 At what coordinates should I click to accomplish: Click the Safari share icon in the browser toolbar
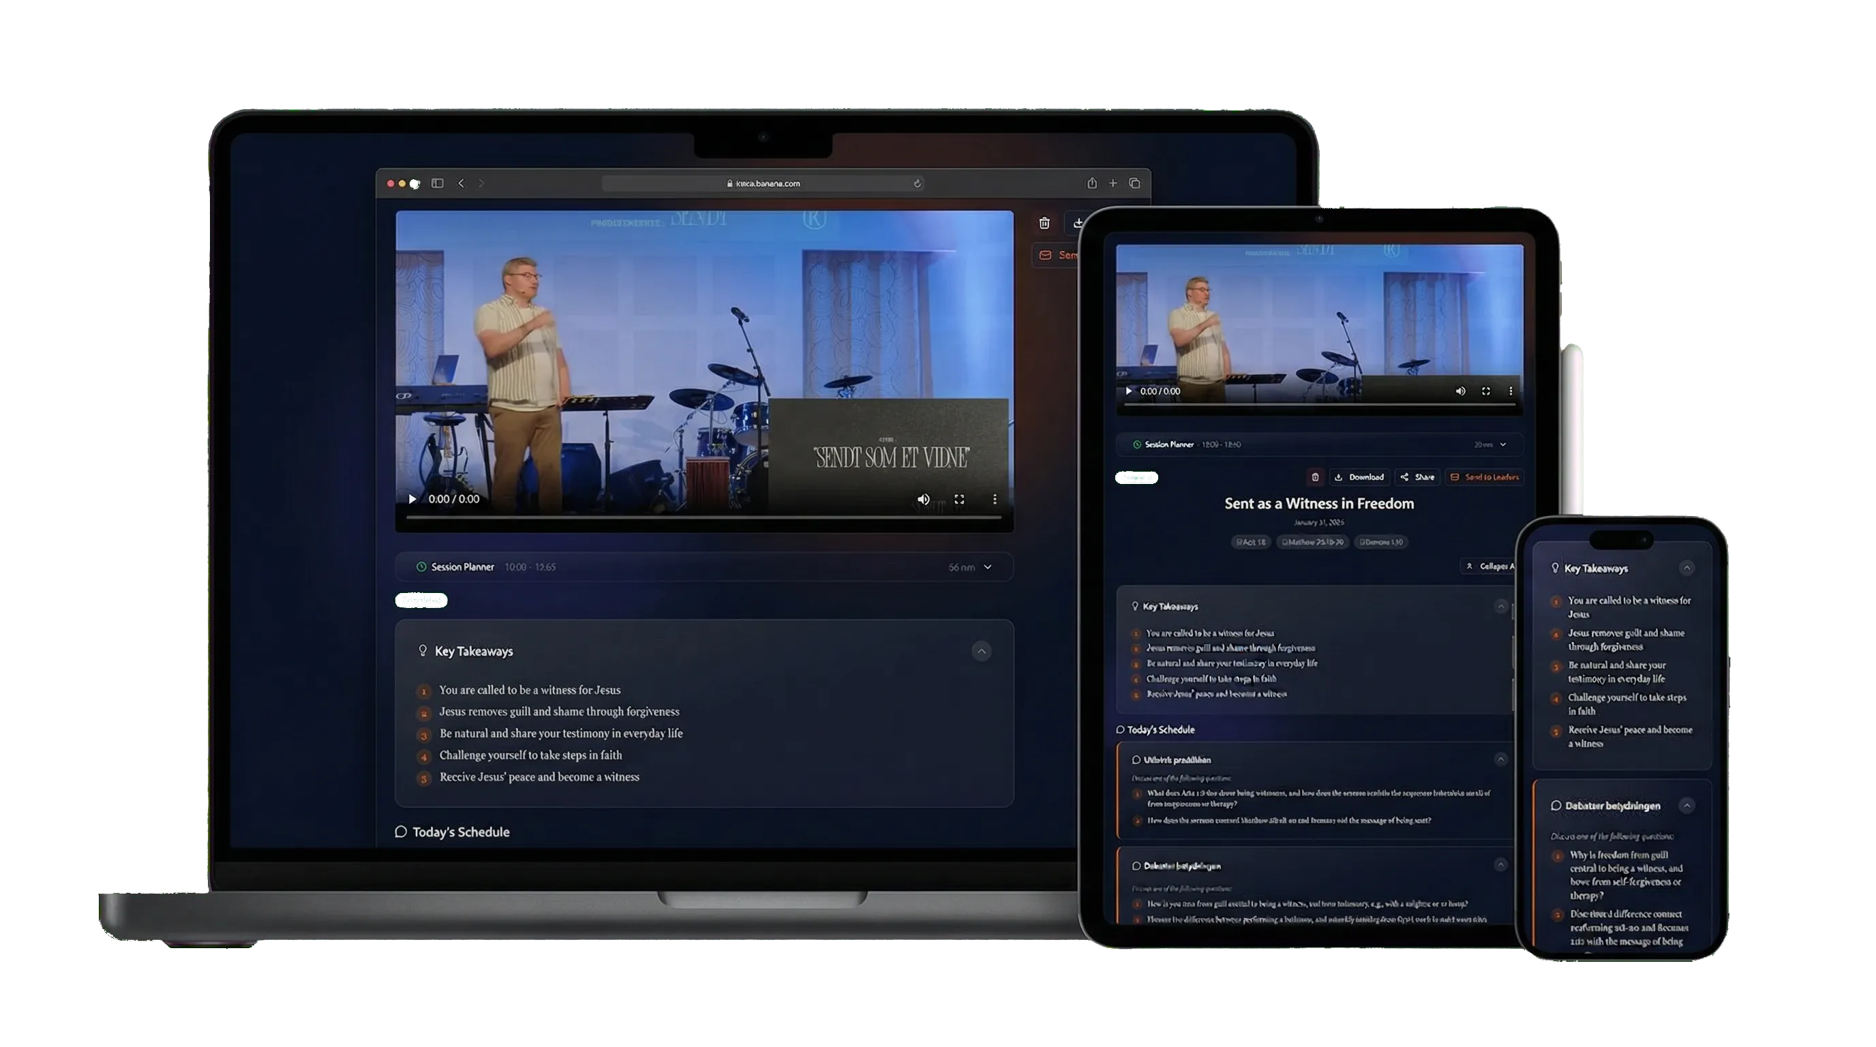click(1091, 183)
